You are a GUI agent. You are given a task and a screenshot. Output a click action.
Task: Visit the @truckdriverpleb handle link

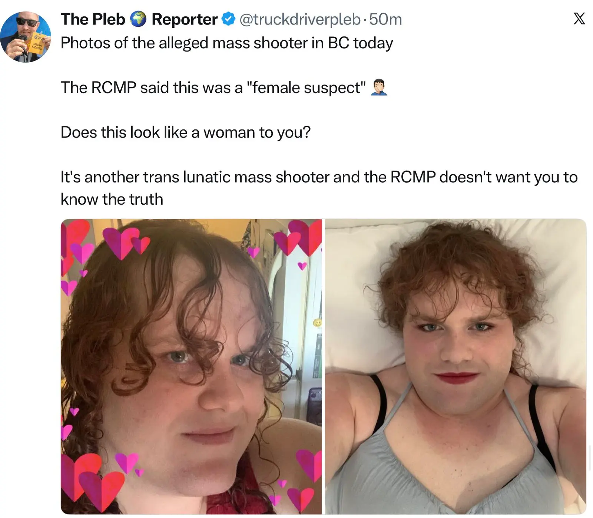300,19
